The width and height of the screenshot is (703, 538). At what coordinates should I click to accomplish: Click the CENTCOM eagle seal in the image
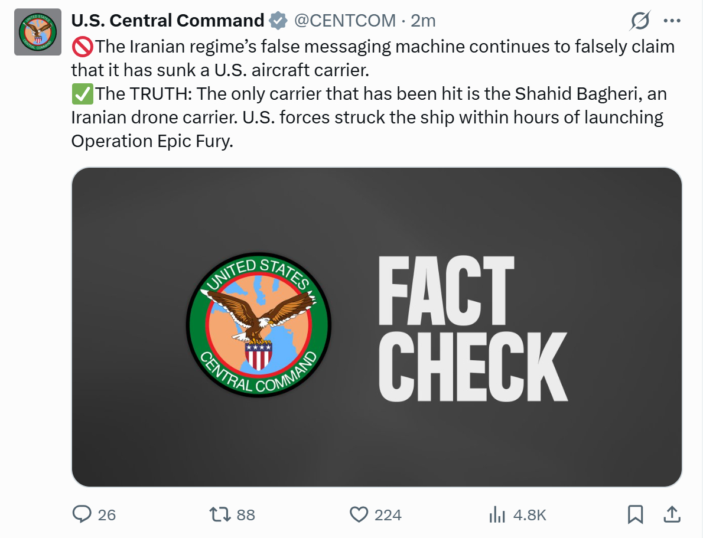pos(260,324)
